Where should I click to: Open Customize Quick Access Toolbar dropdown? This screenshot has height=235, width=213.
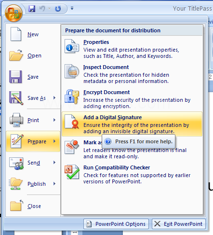[x=72, y=8]
